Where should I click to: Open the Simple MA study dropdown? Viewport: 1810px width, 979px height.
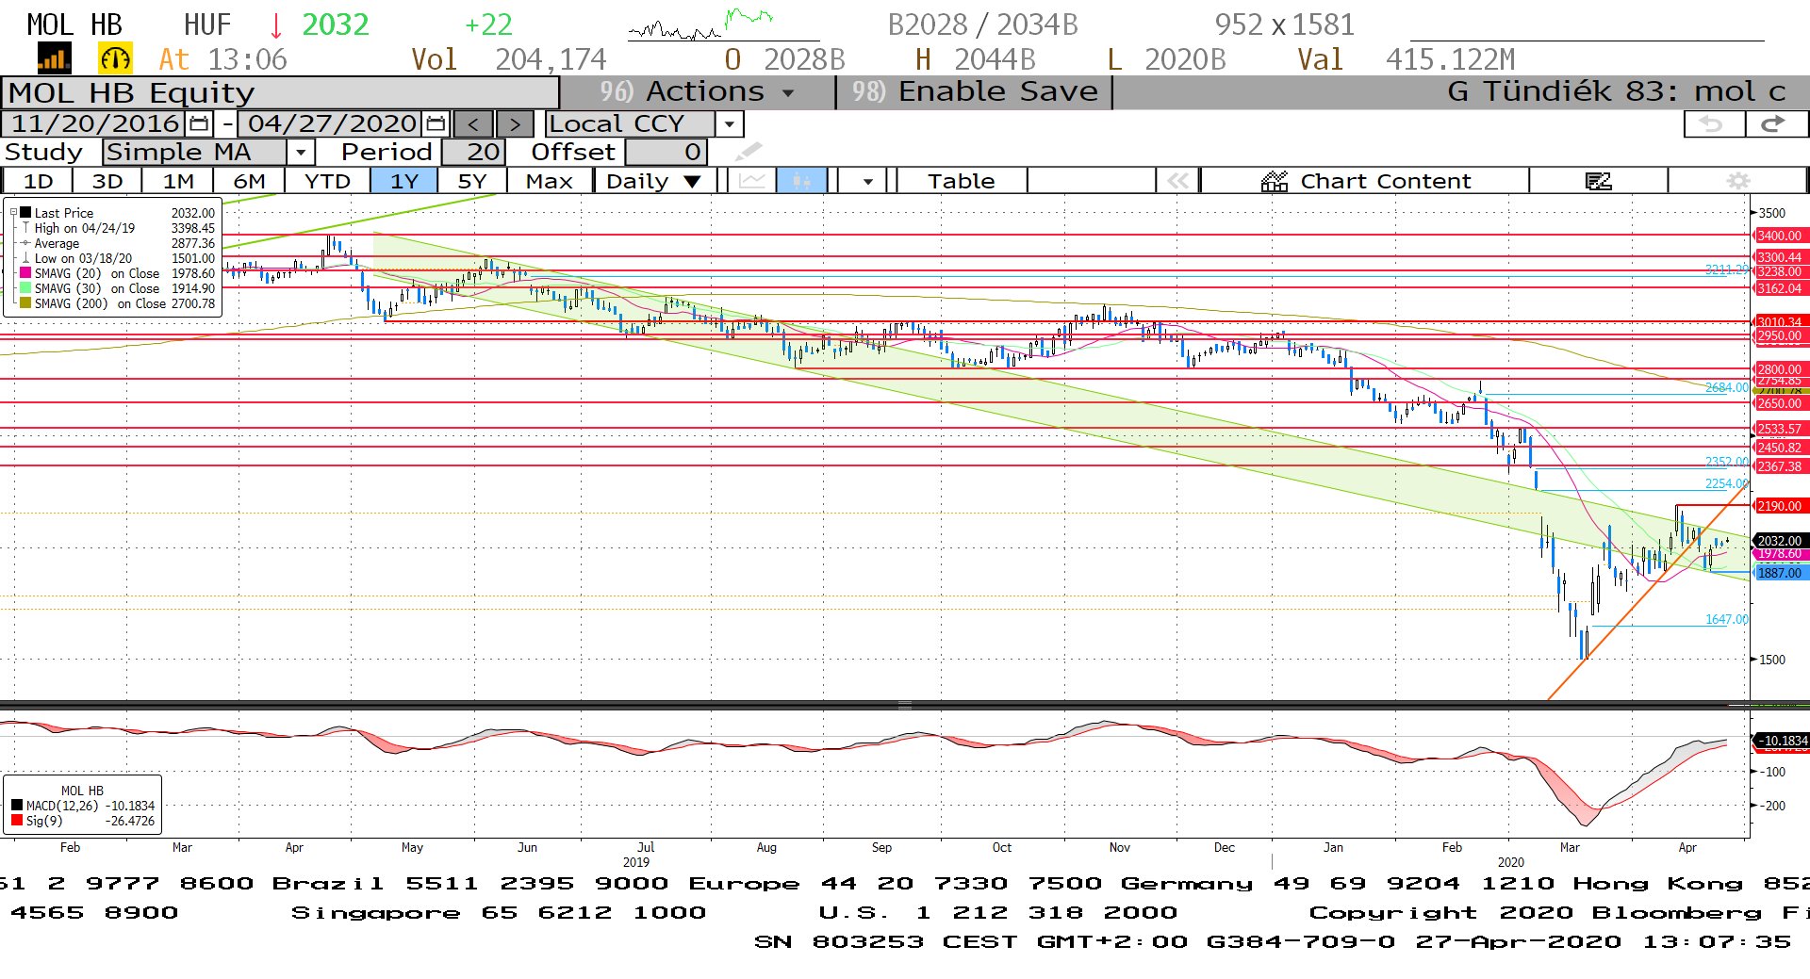click(x=301, y=152)
